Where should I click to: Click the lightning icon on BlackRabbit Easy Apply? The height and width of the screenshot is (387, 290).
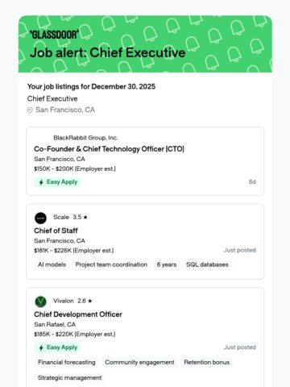41,182
